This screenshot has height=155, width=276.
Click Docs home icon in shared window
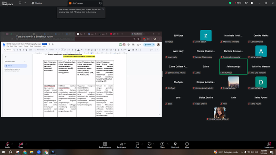click(x=4, y=45)
